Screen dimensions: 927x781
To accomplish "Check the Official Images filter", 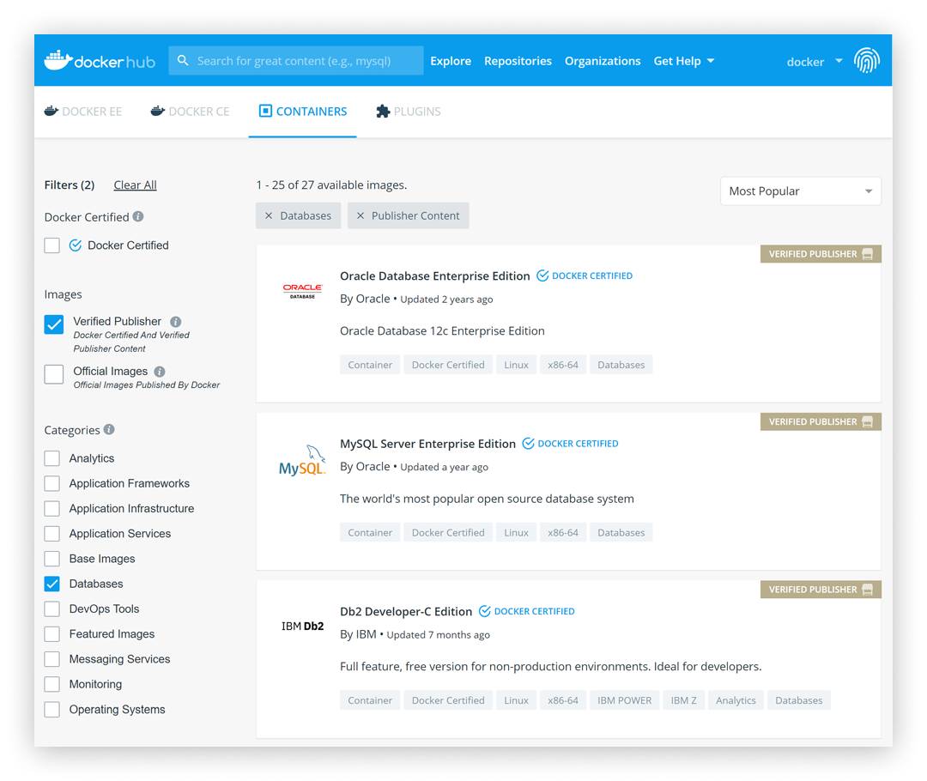I will (x=54, y=374).
